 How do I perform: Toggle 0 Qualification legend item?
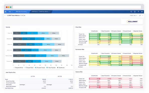click(61, 68)
